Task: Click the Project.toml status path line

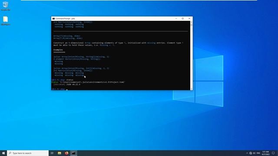Action: tap(88, 82)
